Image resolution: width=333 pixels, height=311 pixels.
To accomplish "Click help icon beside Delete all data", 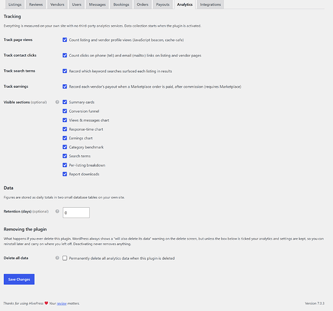I will [57, 258].
